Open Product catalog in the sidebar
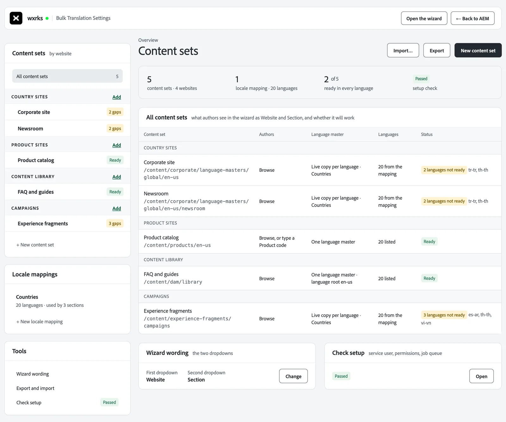The width and height of the screenshot is (506, 422). pos(67,160)
